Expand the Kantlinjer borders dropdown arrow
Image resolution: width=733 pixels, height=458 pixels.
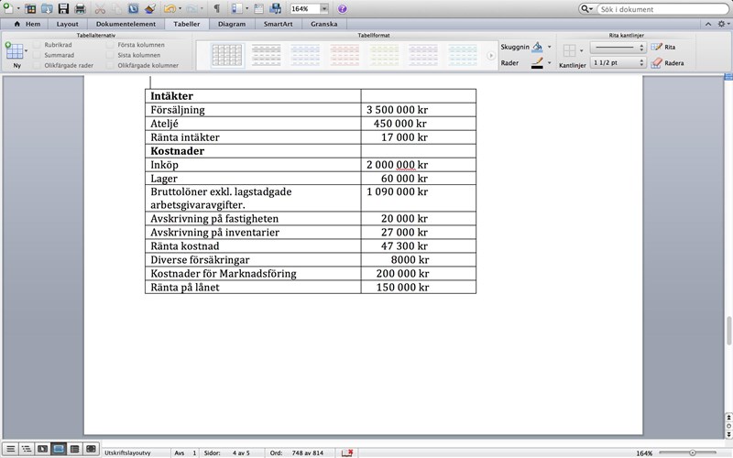(x=581, y=51)
